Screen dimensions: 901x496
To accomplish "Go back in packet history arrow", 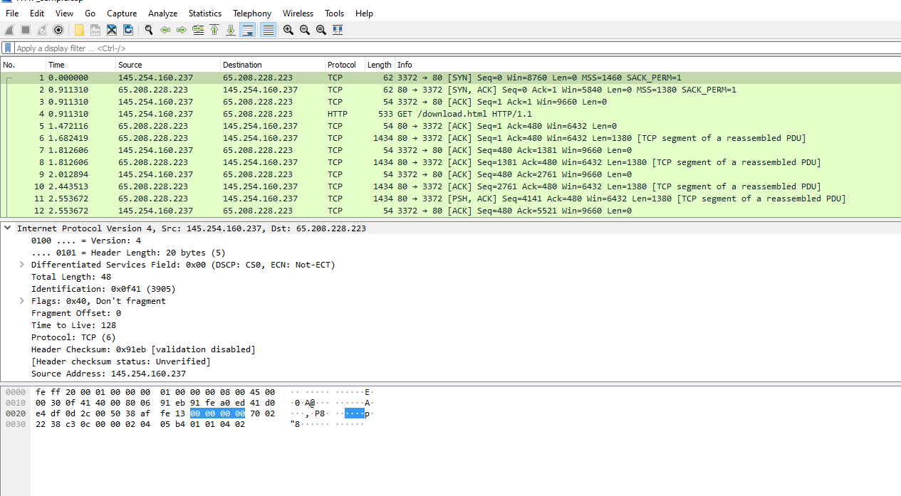I will tap(165, 30).
